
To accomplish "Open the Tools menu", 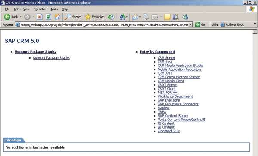I will [54, 9].
